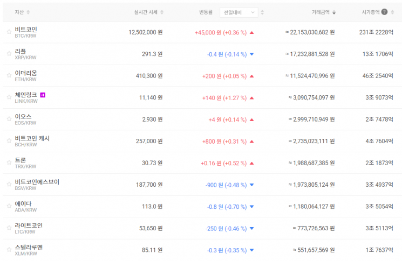
Task: Open the 시가총액 help question-mark icon
Action: coord(384,12)
